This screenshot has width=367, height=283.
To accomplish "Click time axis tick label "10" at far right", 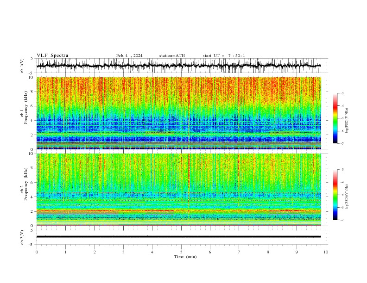I will (x=326, y=252).
